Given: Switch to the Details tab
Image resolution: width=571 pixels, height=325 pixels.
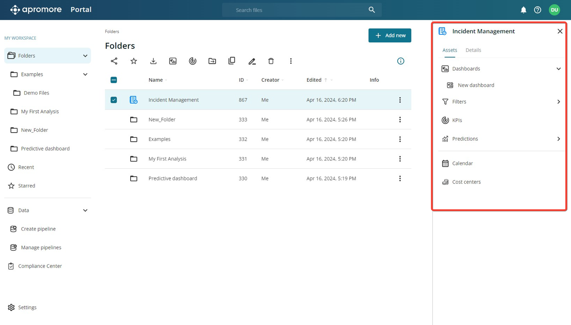Looking at the screenshot, I should [x=473, y=50].
